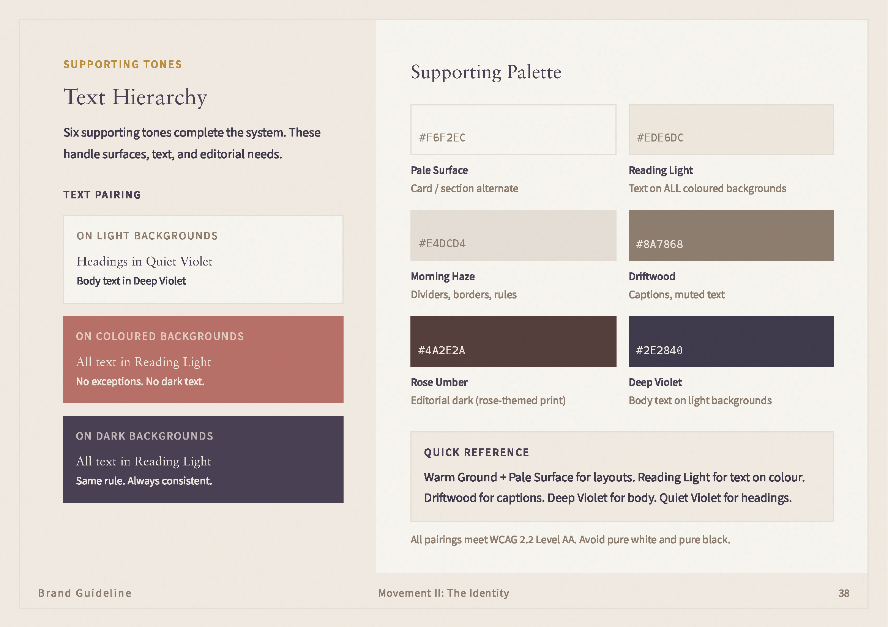
Task: Click the Brand Guideline footer text
Action: [x=85, y=593]
